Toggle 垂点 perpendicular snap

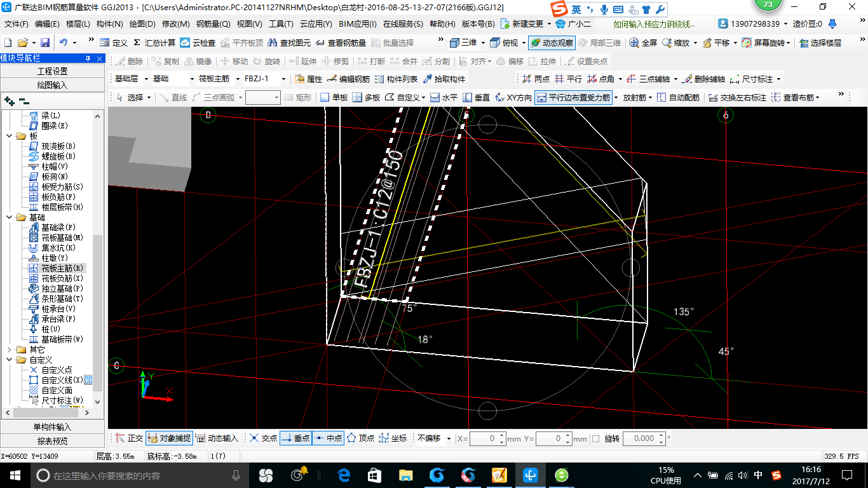(x=295, y=438)
